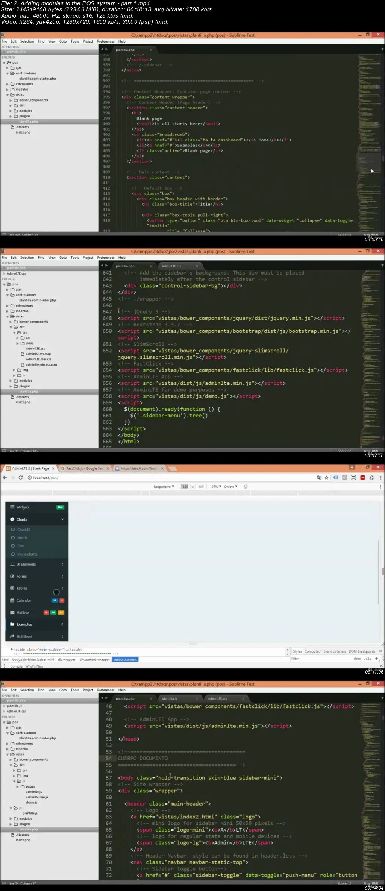The width and height of the screenshot is (385, 891).
Task: Expand the pages folder in Sublime sidebar
Action: 18,786
